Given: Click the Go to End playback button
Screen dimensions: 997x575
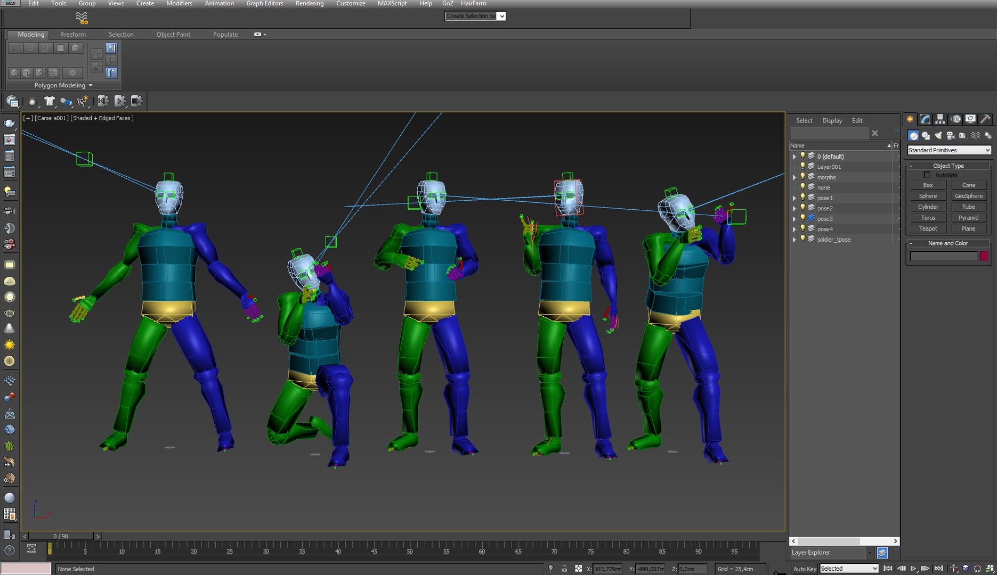Looking at the screenshot, I should [x=939, y=569].
